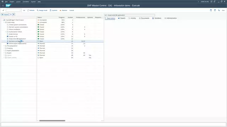Switch to the Documents tab
The height and width of the screenshot is (127, 227).
point(144,18)
